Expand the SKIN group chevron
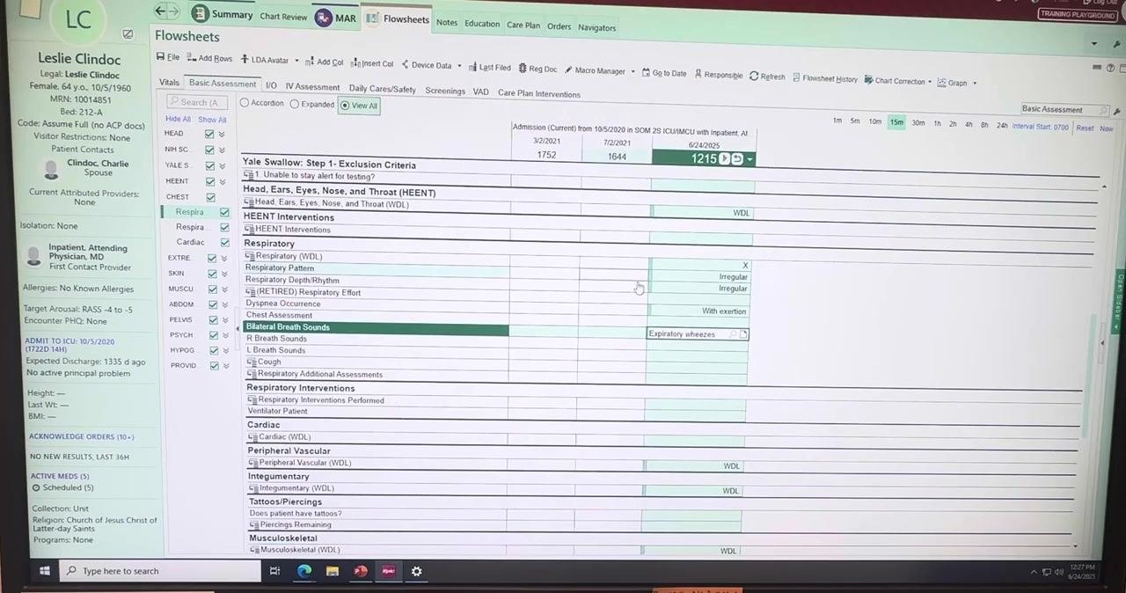 pos(224,274)
